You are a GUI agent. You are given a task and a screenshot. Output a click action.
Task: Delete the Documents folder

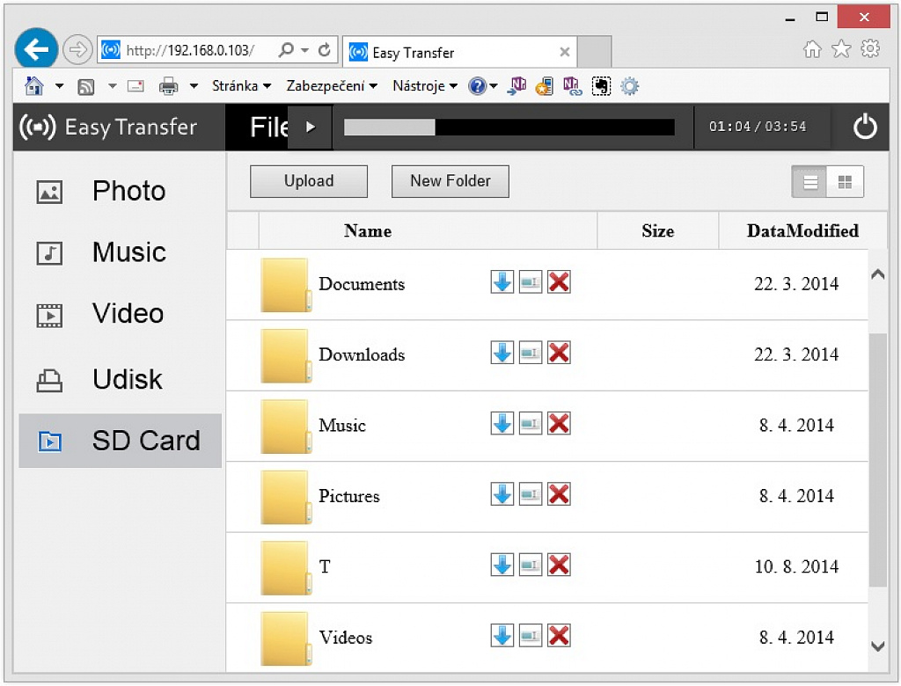point(559,282)
